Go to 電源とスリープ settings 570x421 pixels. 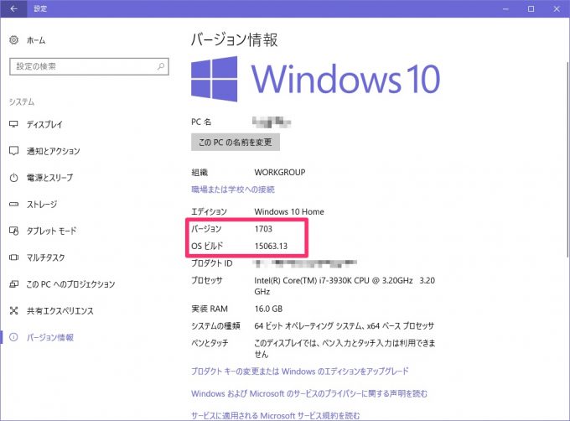click(x=49, y=178)
